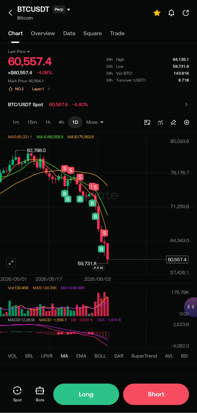Tap the 24h Turnover value 8.71B
Screen dimensions: 197x413
pos(184,80)
